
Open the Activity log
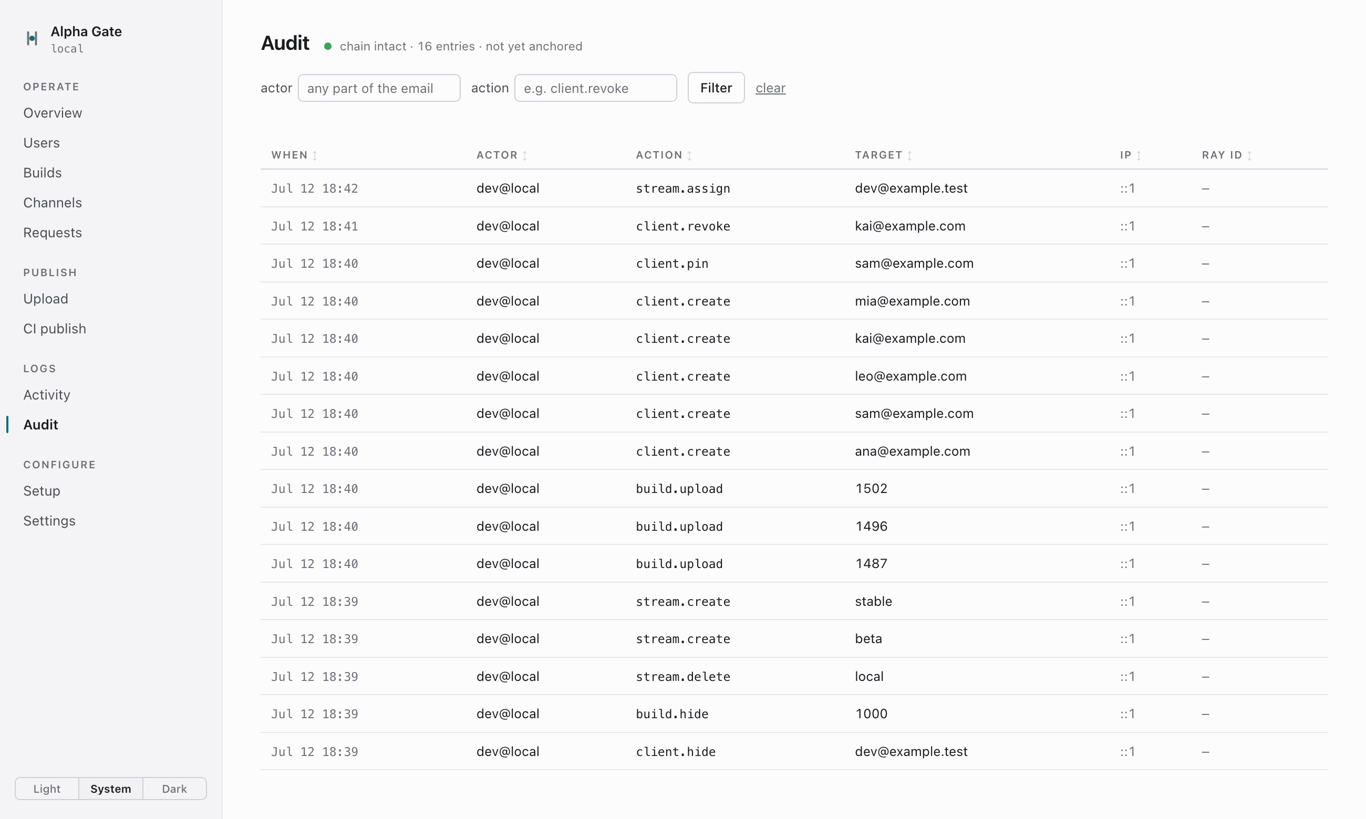[47, 395]
